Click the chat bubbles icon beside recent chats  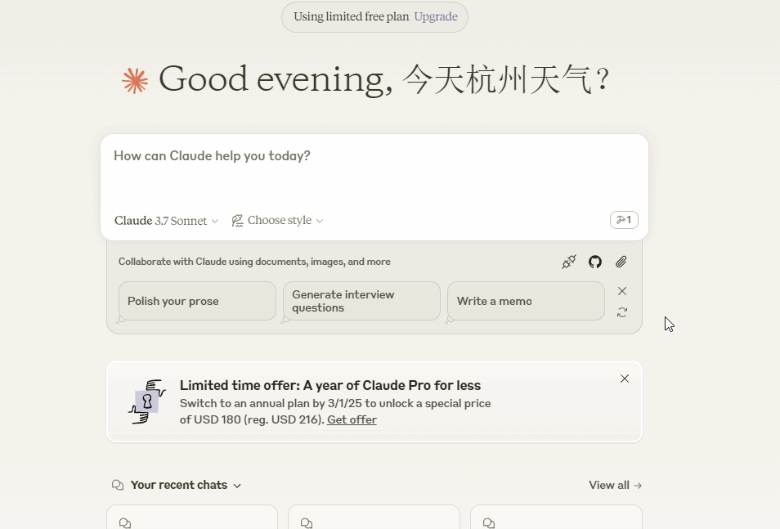pyautogui.click(x=118, y=485)
